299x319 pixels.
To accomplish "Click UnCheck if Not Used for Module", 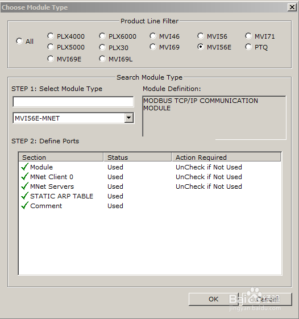I will (x=209, y=167).
